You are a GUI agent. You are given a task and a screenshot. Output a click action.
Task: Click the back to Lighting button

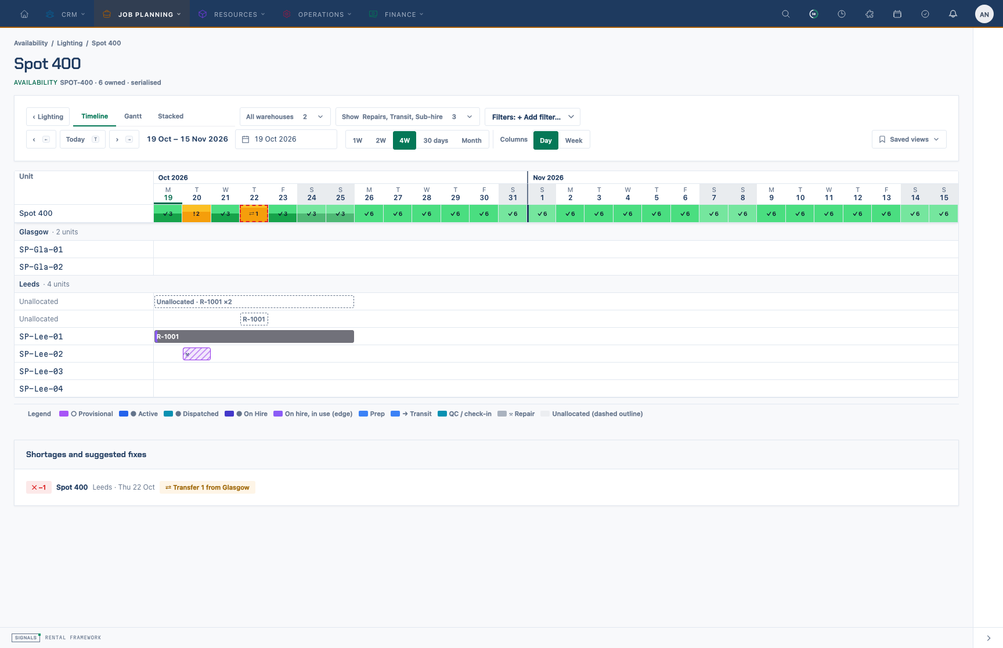(48, 117)
